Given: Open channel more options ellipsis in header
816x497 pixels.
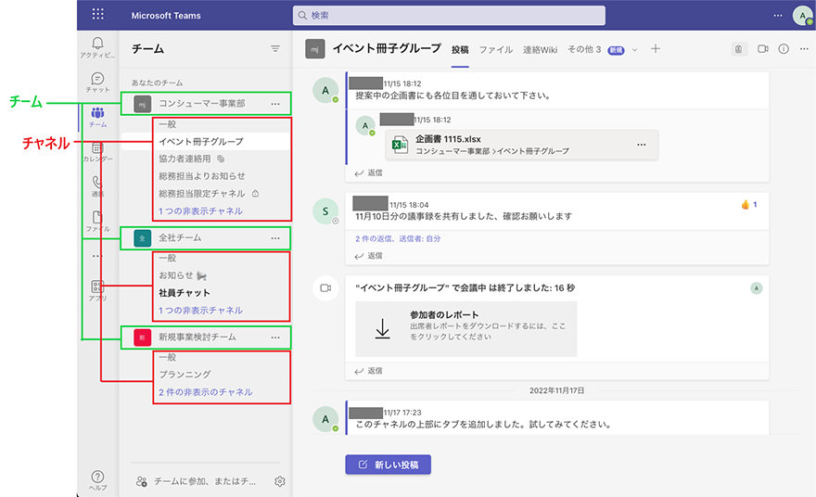Looking at the screenshot, I should tap(804, 49).
